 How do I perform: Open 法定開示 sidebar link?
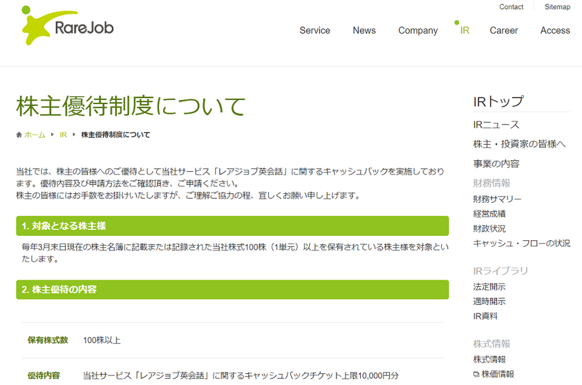490,287
